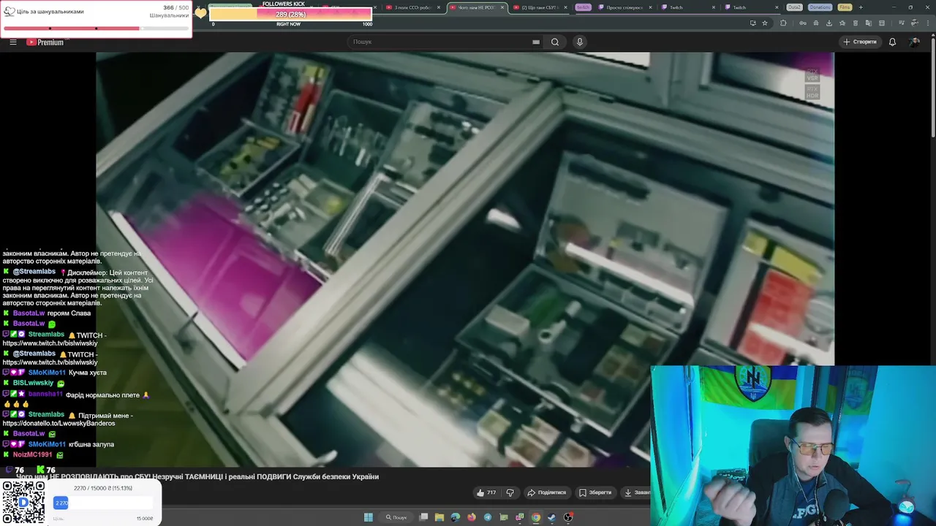Image resolution: width=936 pixels, height=526 pixels.
Task: Click chat username 'NoizMC1991'
Action: point(32,454)
